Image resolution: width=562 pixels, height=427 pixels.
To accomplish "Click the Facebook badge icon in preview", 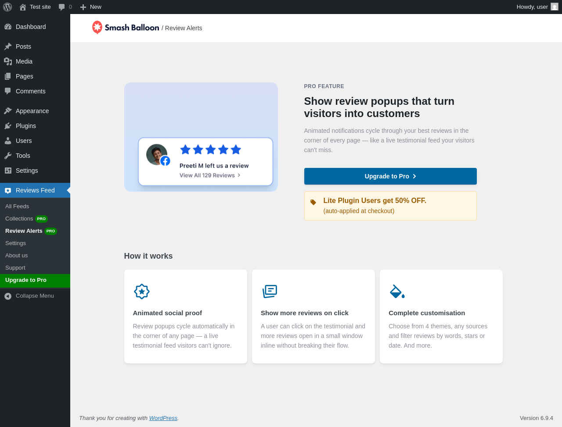I will pyautogui.click(x=165, y=161).
